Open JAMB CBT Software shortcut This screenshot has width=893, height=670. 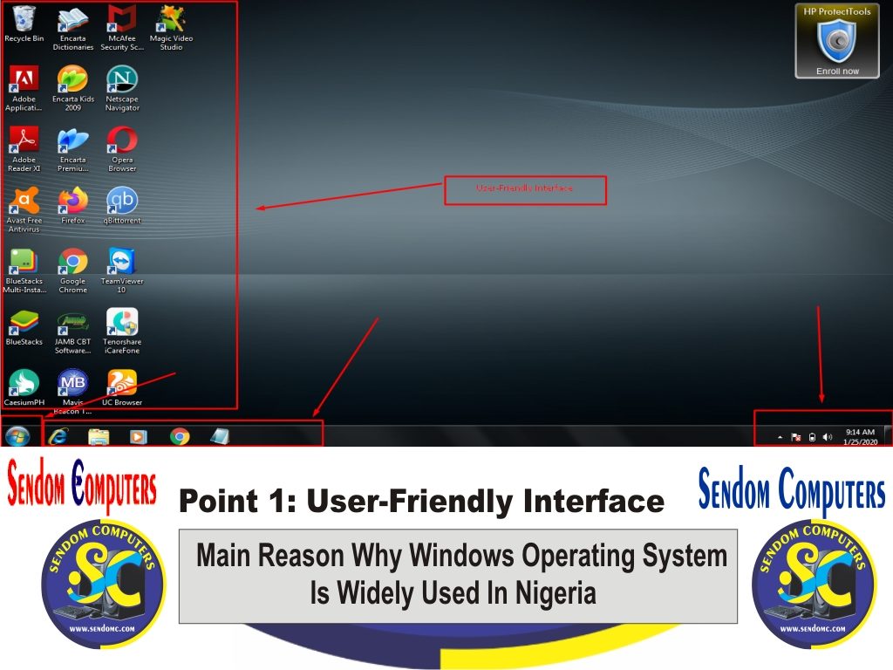73,332
